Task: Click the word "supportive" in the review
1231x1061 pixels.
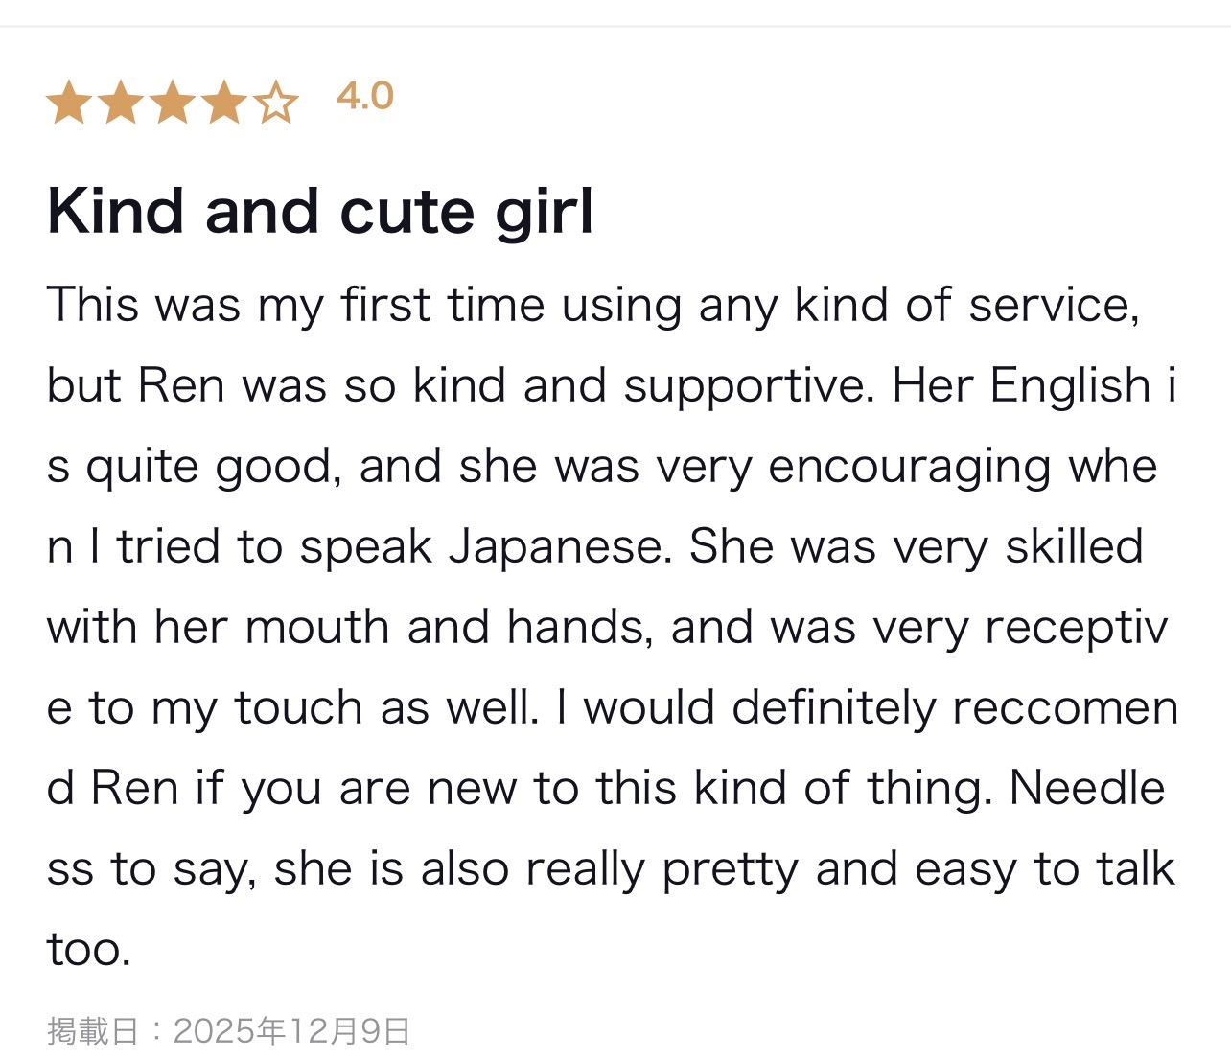Action: tap(749, 386)
